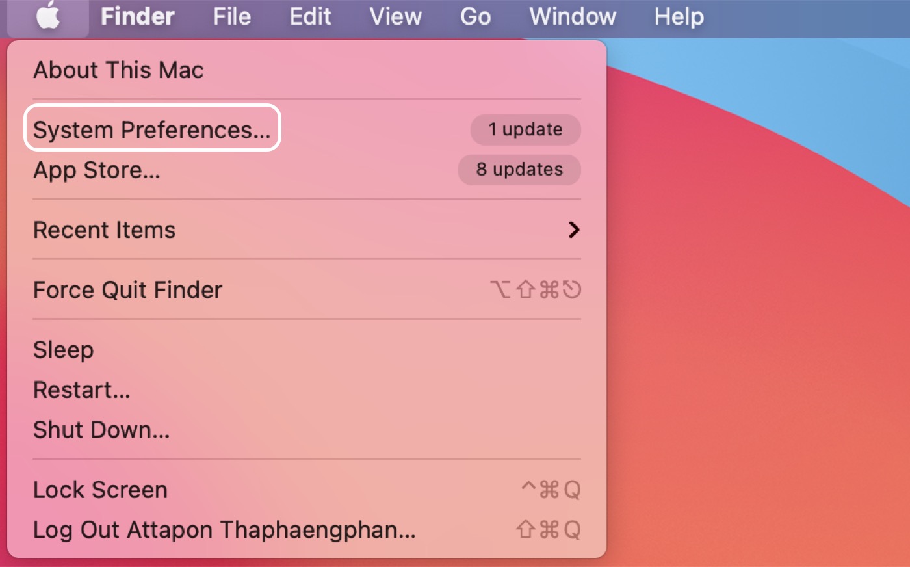The width and height of the screenshot is (910, 567).
Task: Click the Apple logo in the menu bar
Action: tap(48, 16)
